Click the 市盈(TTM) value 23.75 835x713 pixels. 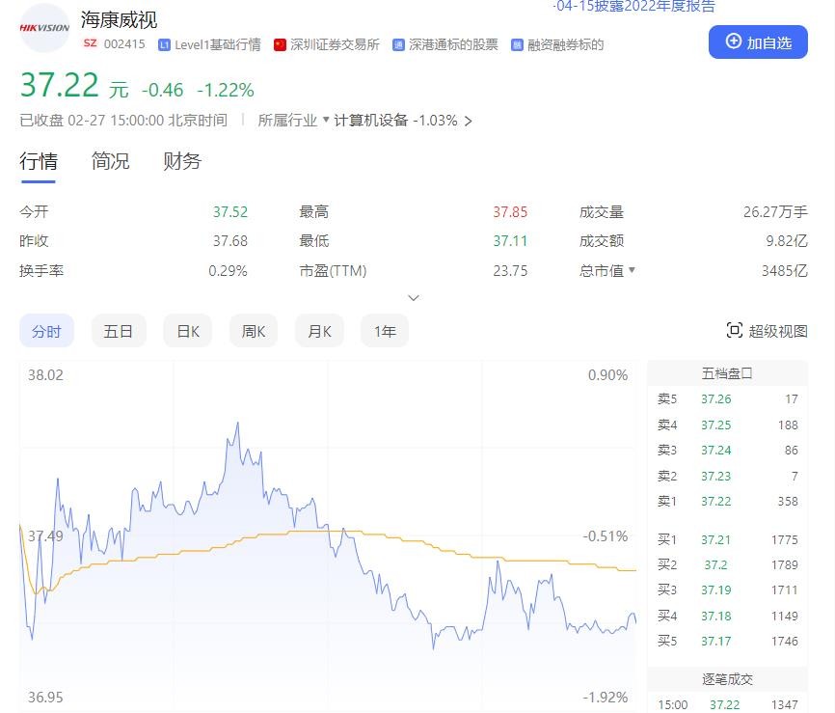click(x=510, y=271)
